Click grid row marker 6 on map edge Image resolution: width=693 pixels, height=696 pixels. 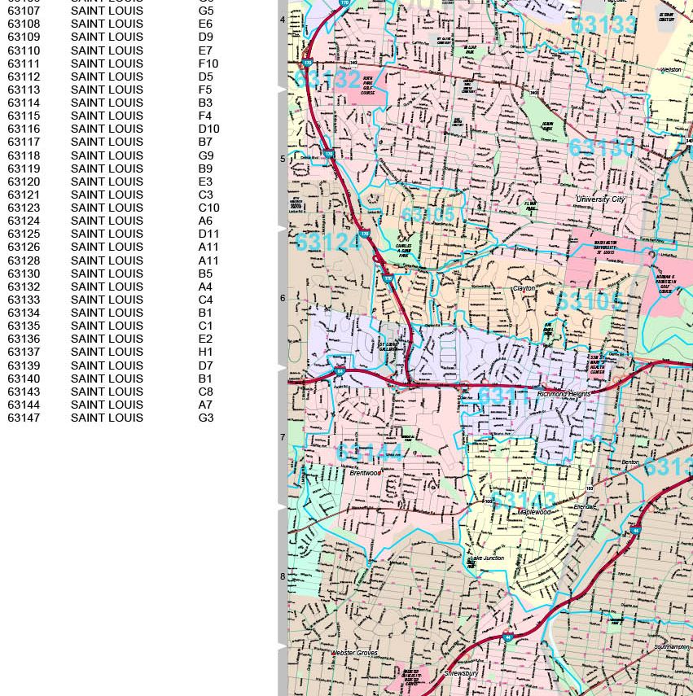point(283,298)
